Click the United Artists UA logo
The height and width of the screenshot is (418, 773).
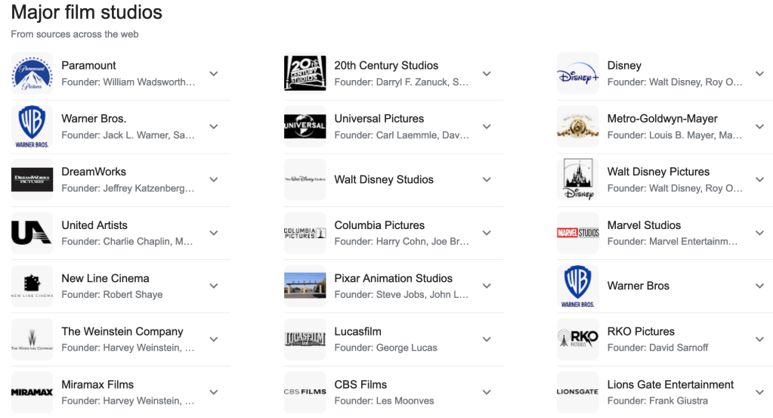[x=32, y=233]
